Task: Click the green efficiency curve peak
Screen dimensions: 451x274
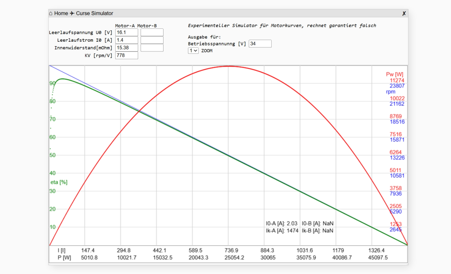Action: 63,79
